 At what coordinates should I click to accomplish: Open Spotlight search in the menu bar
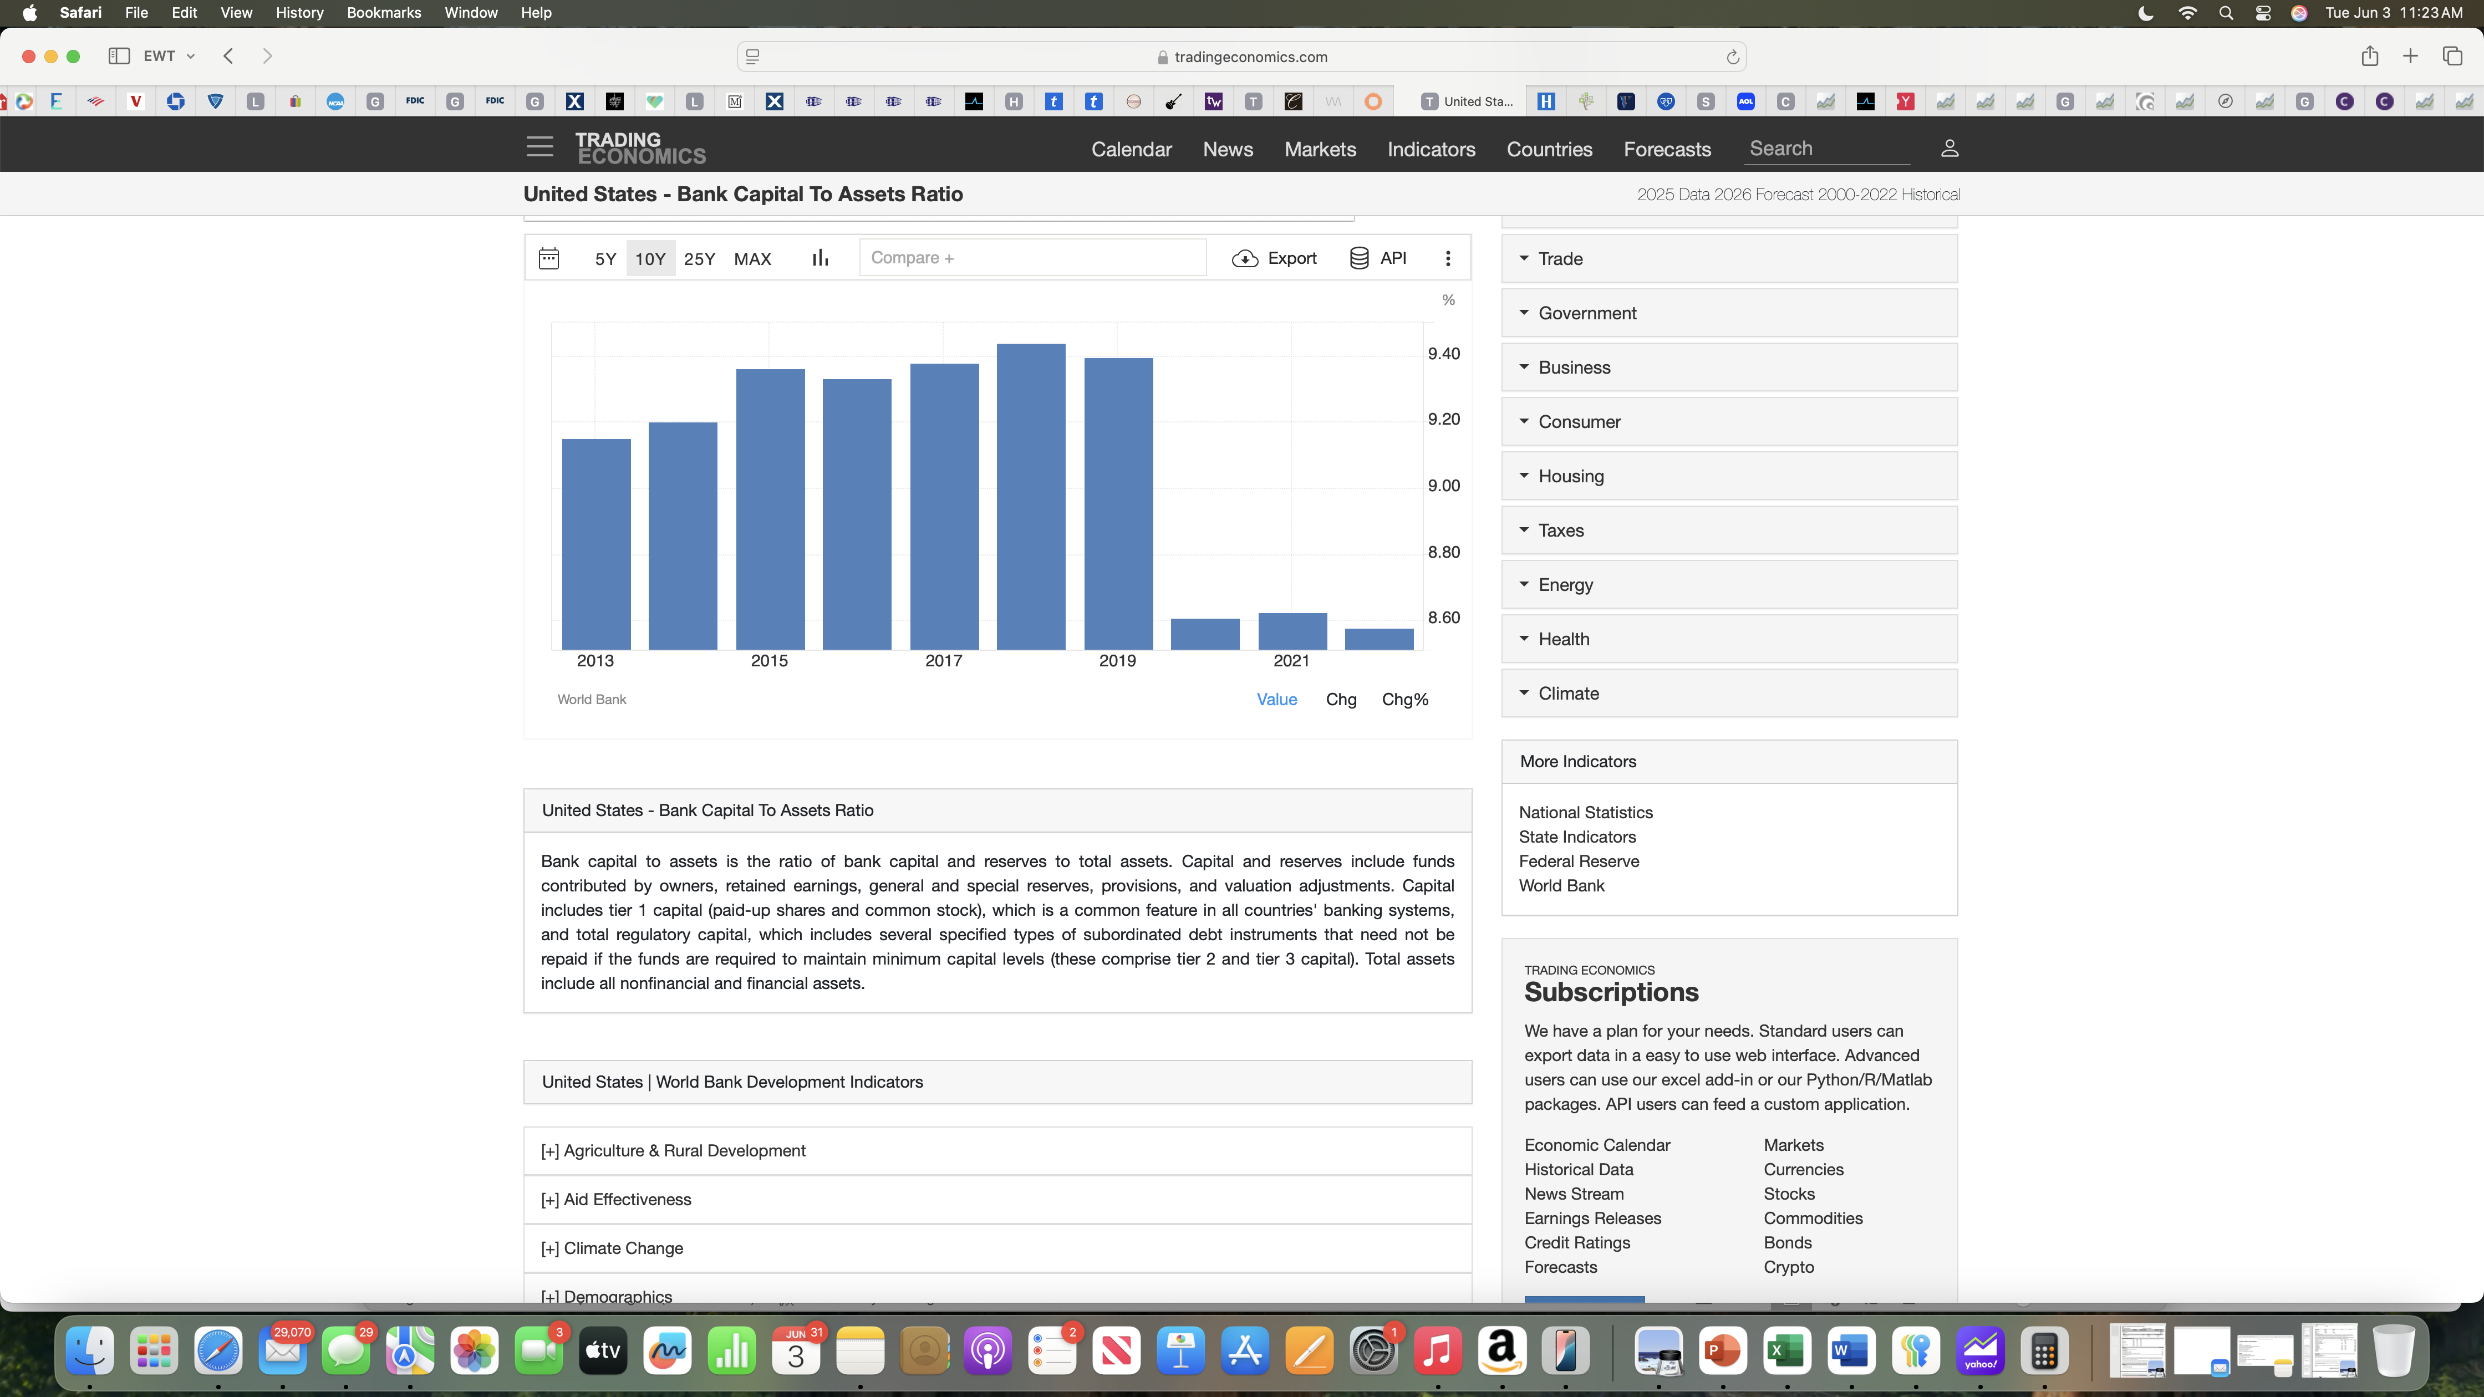pos(2226,13)
